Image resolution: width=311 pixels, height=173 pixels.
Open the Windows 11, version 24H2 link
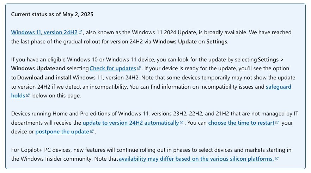[44, 32]
